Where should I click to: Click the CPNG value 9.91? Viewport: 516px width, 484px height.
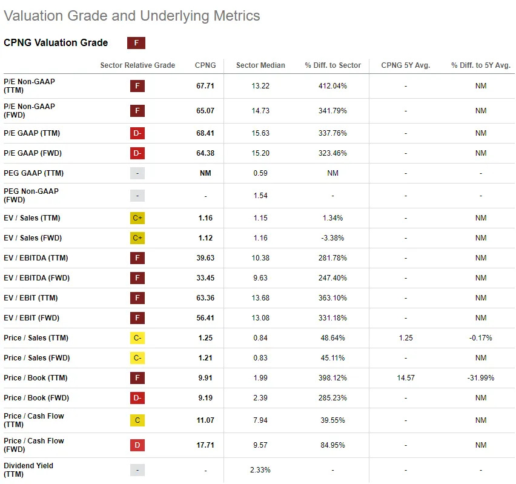click(x=205, y=378)
